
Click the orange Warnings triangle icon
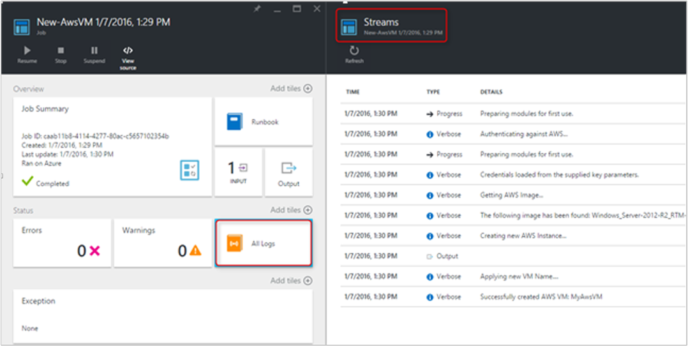point(195,250)
